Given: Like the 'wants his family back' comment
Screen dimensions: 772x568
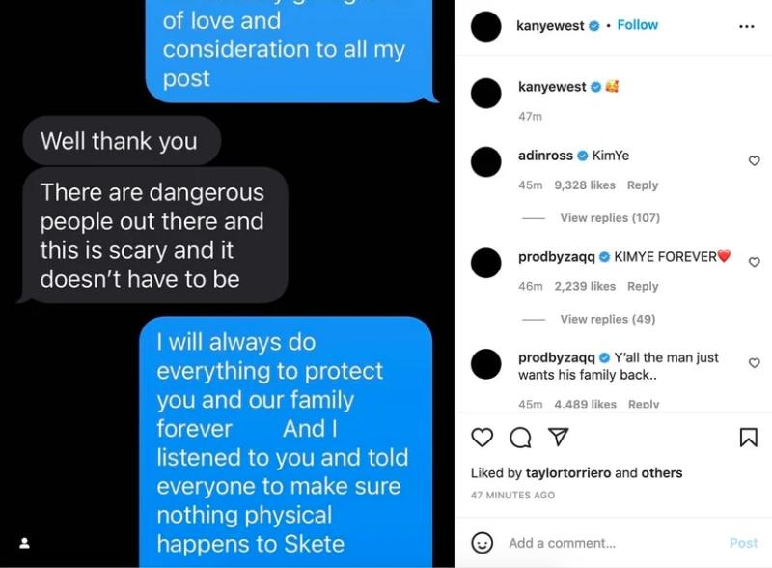Looking at the screenshot, I should pos(754,363).
